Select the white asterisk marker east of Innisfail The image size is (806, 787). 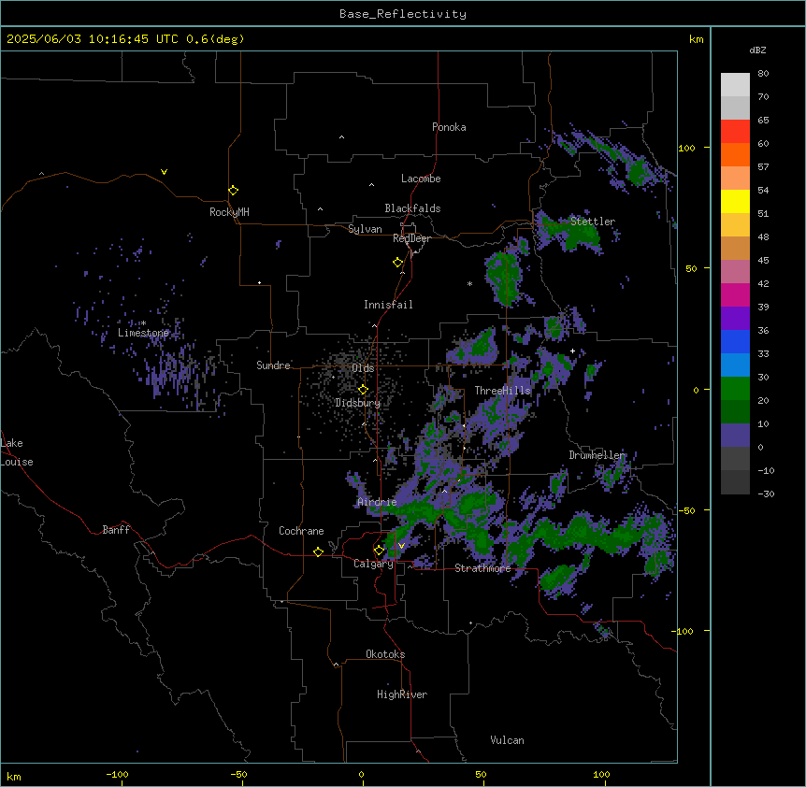tap(469, 284)
